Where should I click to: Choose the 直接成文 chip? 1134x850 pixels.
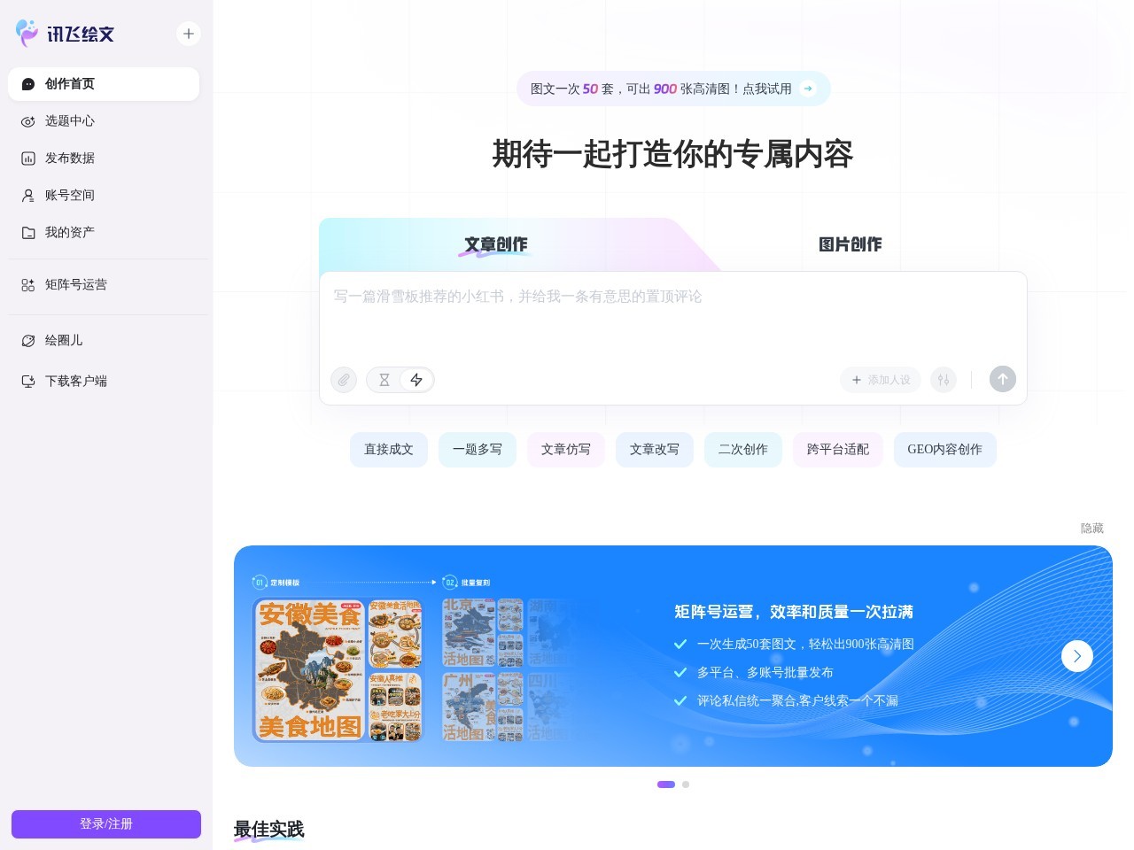point(389,450)
